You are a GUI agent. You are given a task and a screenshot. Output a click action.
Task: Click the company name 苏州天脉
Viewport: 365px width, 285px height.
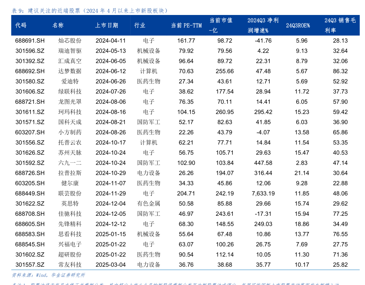click(70, 153)
